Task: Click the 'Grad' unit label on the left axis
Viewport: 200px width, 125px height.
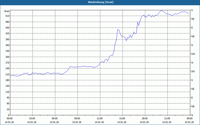Action: tap(7, 11)
